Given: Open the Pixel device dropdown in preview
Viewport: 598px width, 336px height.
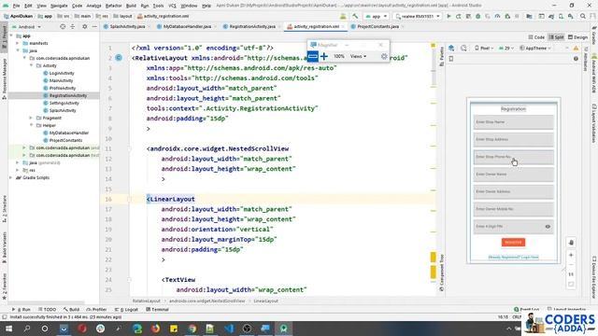Looking at the screenshot, I should coord(484,49).
